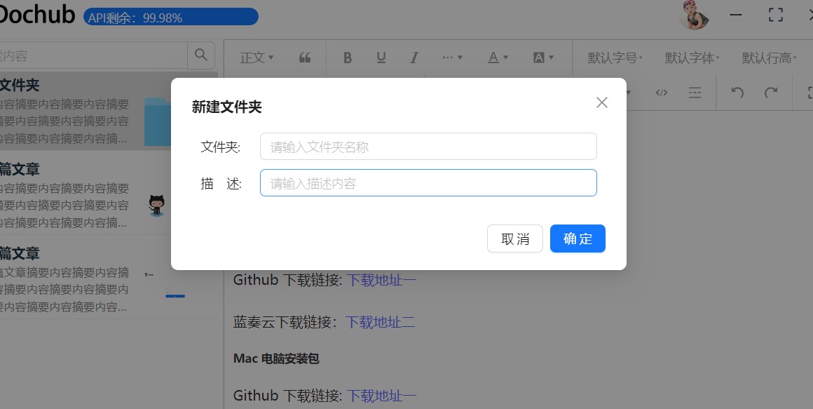Image resolution: width=813 pixels, height=409 pixels.
Task: Open the user avatar in title bar
Action: [x=694, y=15]
